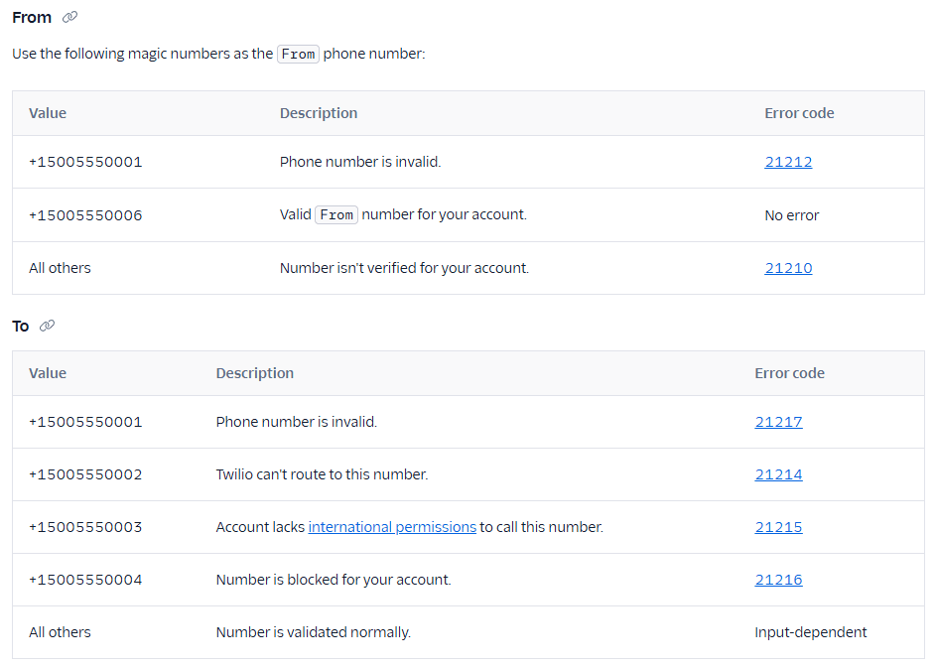The image size is (936, 668).
Task: Click the anchor link icon beside To heading
Action: coord(47,325)
